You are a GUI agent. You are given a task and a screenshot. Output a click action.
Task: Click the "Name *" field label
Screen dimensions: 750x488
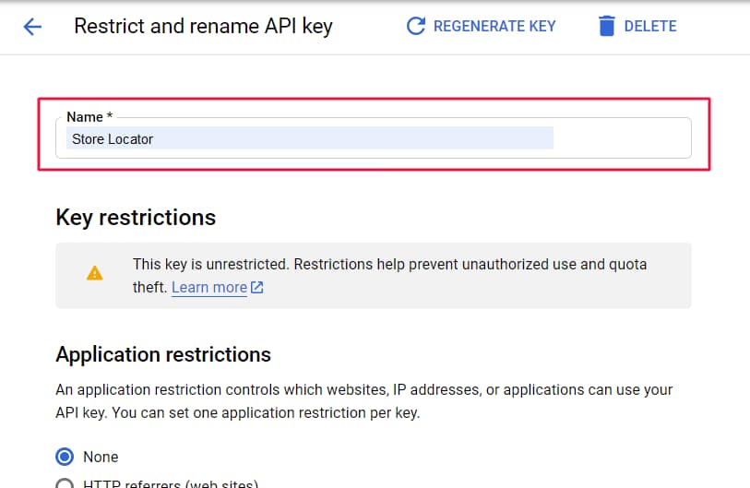coord(89,117)
